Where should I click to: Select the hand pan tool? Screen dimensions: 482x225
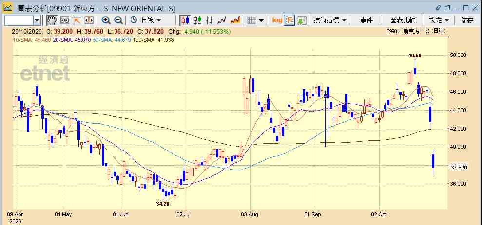(x=52, y=20)
